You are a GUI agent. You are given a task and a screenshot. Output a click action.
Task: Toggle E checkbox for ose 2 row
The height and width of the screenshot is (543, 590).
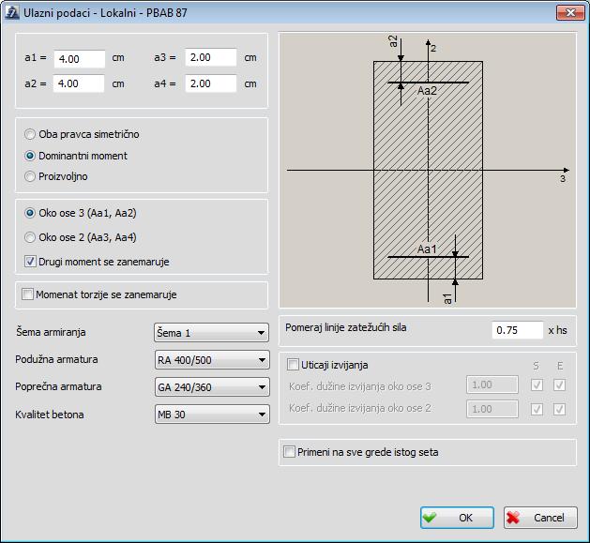560,409
